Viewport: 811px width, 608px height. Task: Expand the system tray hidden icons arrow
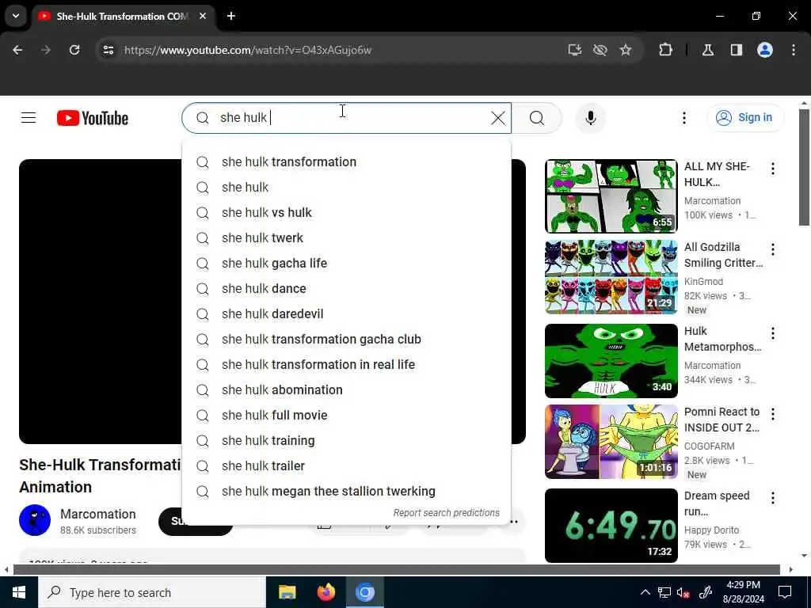645,592
